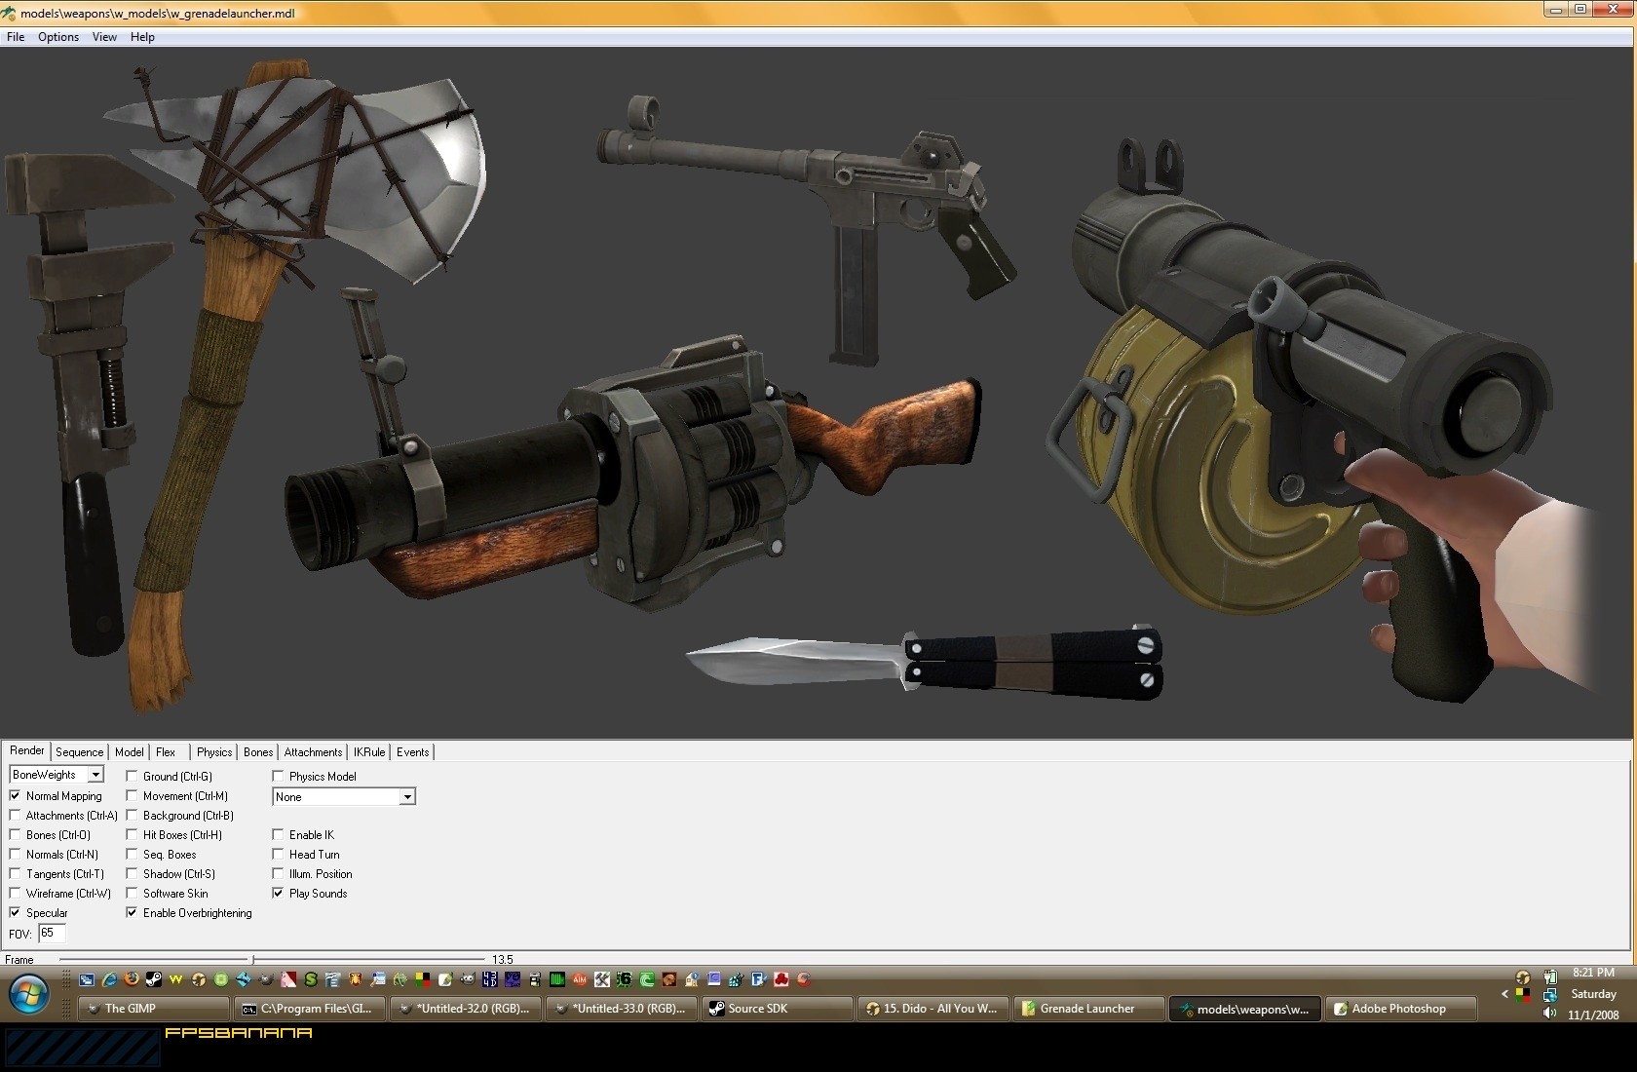
Task: Enable Shadow (Ctrl-S) checkbox
Action: pos(132,873)
